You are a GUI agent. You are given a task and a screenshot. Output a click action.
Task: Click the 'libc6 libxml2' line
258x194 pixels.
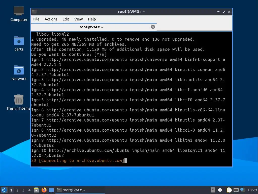(x=52, y=34)
